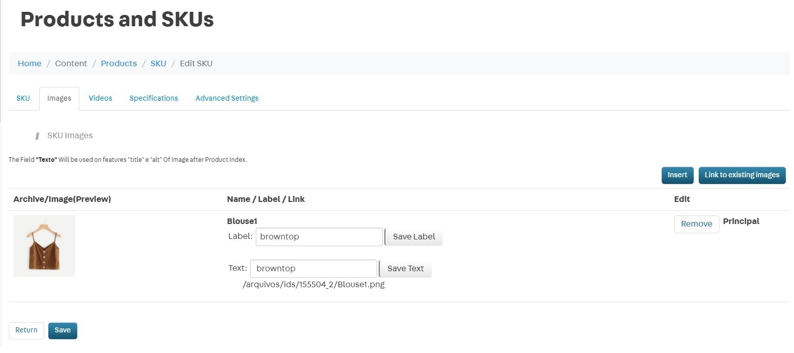Image resolution: width=794 pixels, height=353 pixels.
Task: Save the SKU image changes
Action: (63, 330)
